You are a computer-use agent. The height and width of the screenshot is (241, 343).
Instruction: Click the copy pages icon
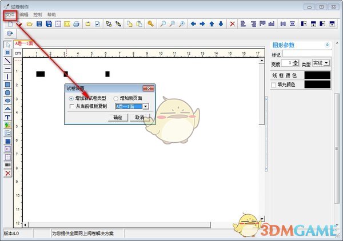point(130,24)
